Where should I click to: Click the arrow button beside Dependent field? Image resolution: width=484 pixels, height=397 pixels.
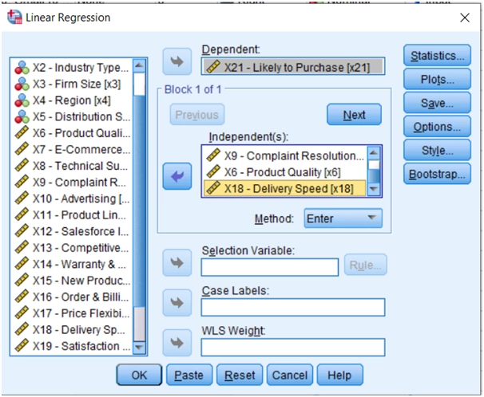(177, 61)
